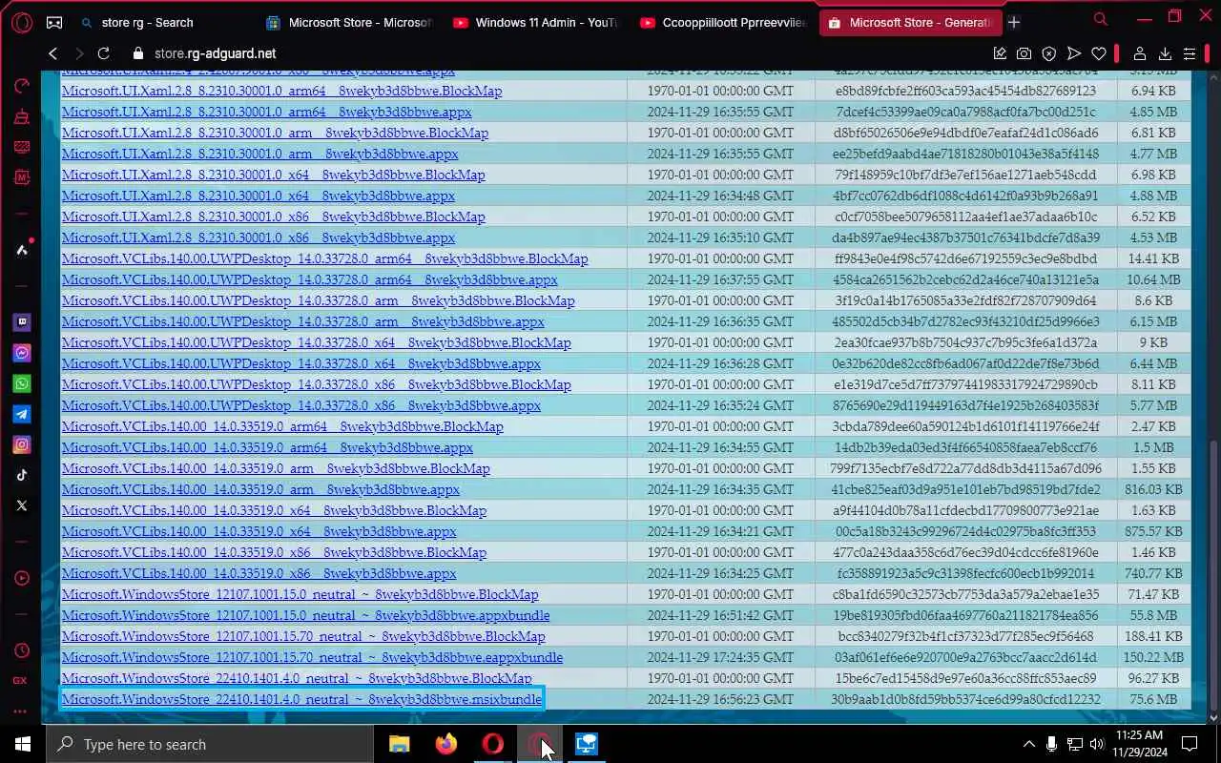Open History clock icon in sidebar
The image size is (1221, 763).
[x=21, y=650]
